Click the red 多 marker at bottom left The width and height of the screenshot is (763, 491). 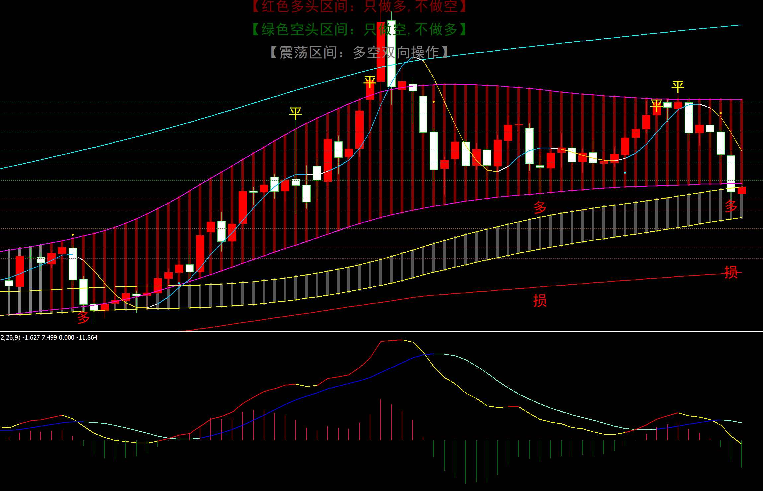(83, 317)
